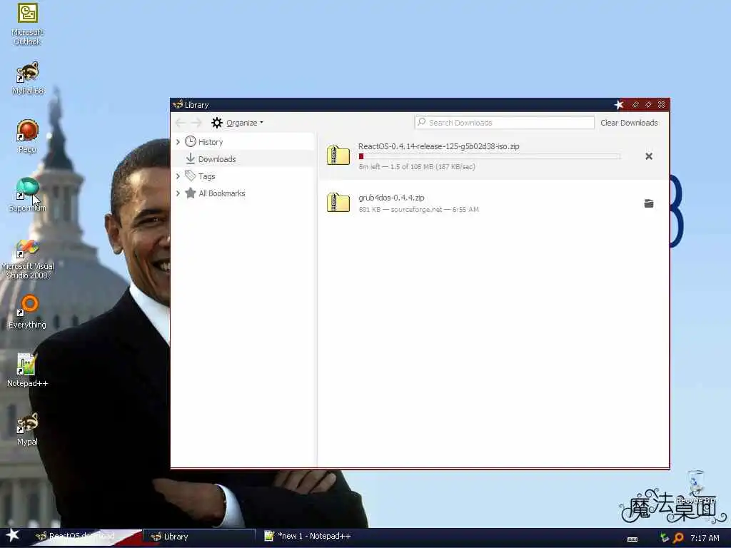This screenshot has height=548, width=731.
Task: Open the Everything search tray icon
Action: pos(678,538)
